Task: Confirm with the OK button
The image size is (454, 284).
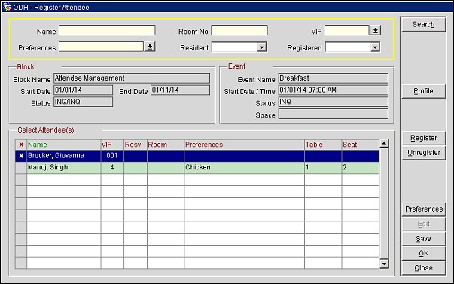Action: tap(423, 253)
